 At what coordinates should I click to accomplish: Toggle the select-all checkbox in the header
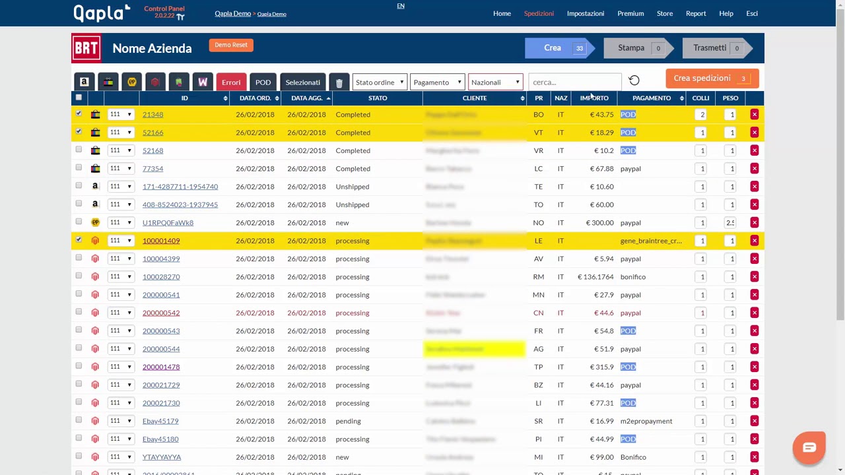point(79,98)
